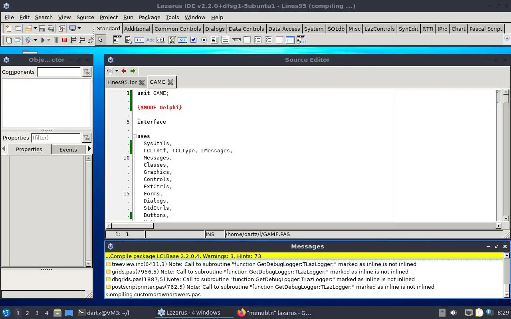Screen dimensions: 511x319
Task: Open the Run button dropdown arrow
Action: point(49,40)
